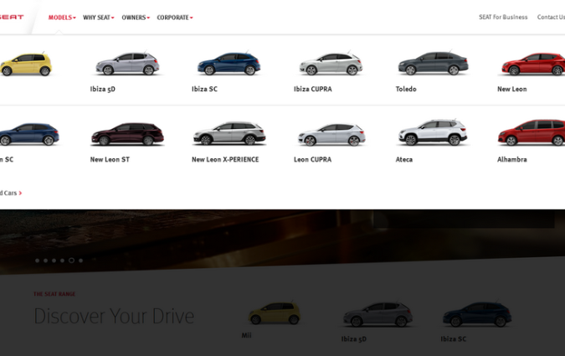The height and width of the screenshot is (356, 565).
Task: Expand the CORPORATE menu
Action: coord(174,18)
